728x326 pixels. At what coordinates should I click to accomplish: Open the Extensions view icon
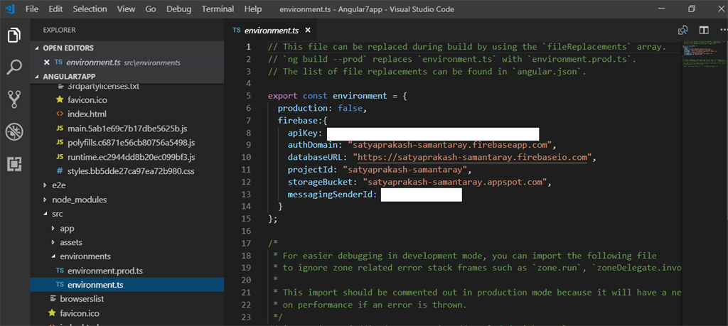[14, 163]
